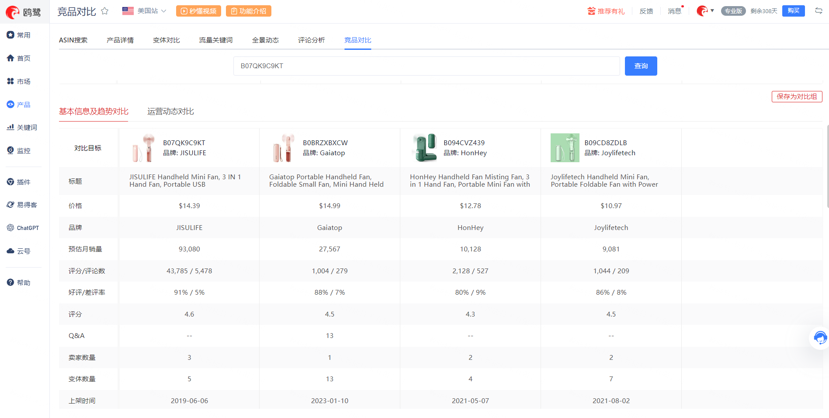Image resolution: width=829 pixels, height=418 pixels.
Task: Switch to the 流量关键词 tab
Action: pos(216,40)
